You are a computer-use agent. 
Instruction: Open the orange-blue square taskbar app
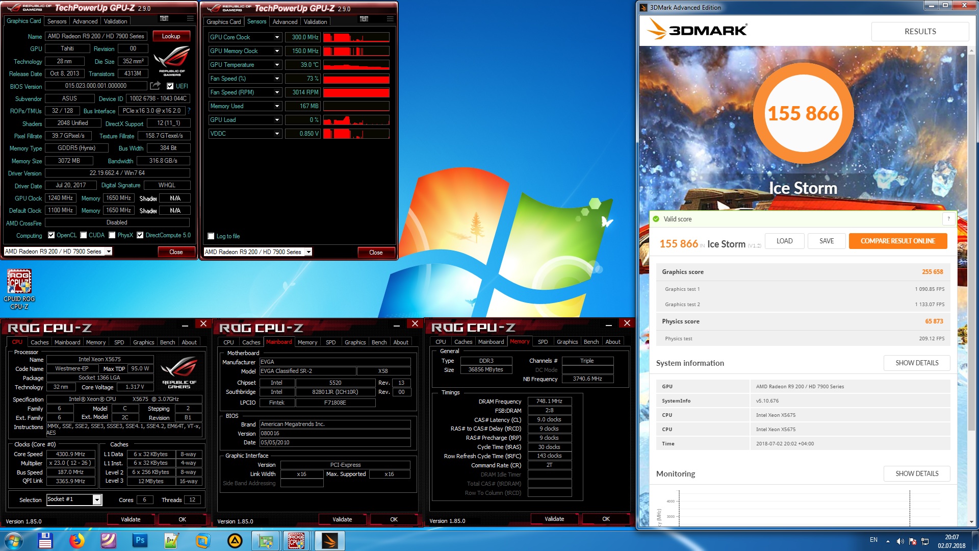coord(203,541)
